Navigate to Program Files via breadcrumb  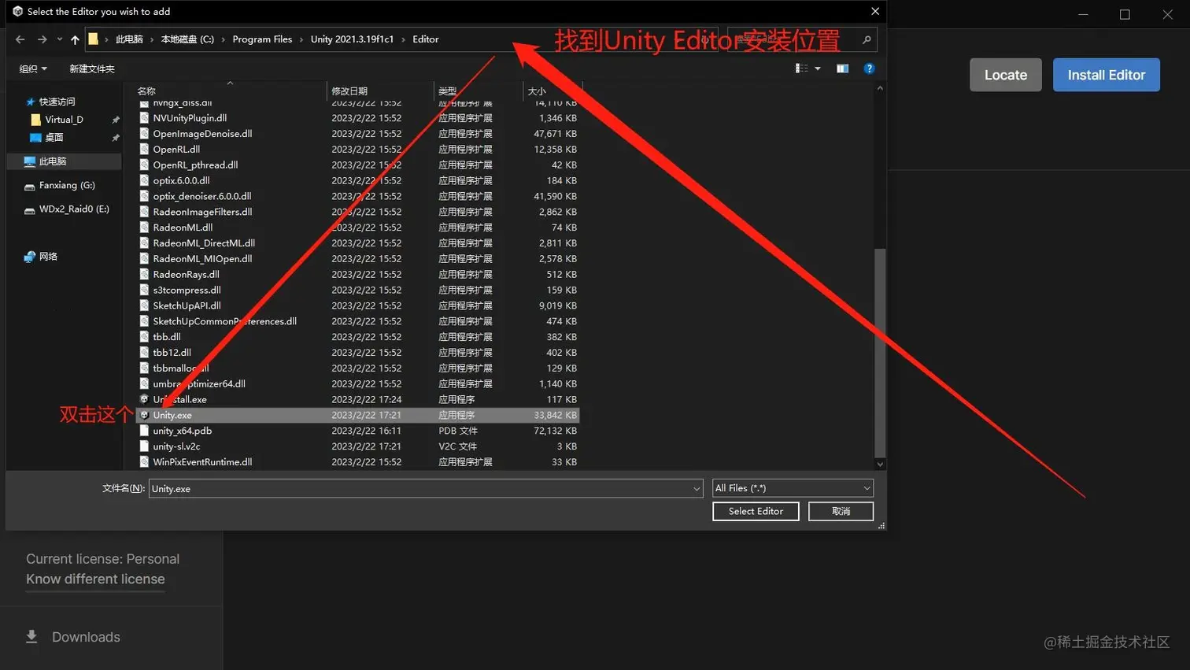pyautogui.click(x=263, y=39)
